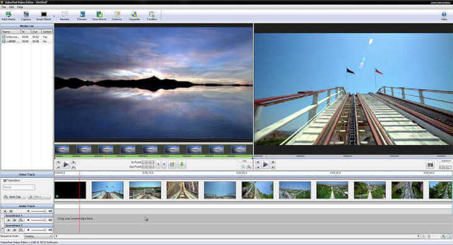Open the Options dialog icon
Viewport: 453px width, 245px height.
[117, 16]
